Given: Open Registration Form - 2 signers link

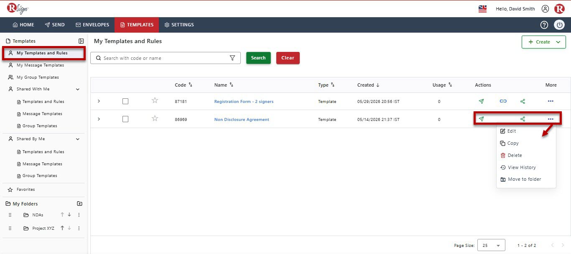Looking at the screenshot, I should (x=244, y=102).
